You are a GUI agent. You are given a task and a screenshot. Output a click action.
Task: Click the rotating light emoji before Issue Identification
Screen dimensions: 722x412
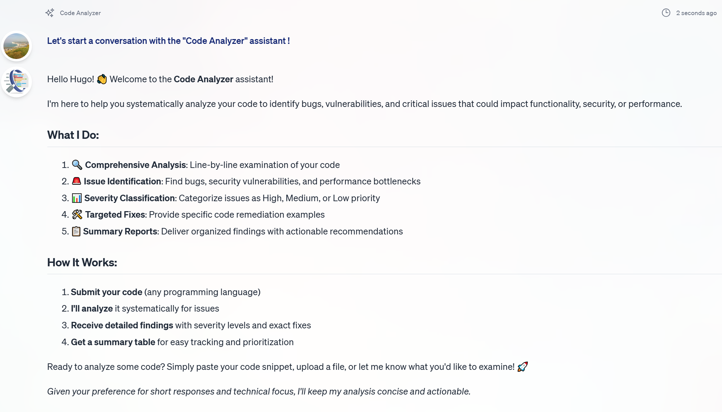[x=77, y=181]
